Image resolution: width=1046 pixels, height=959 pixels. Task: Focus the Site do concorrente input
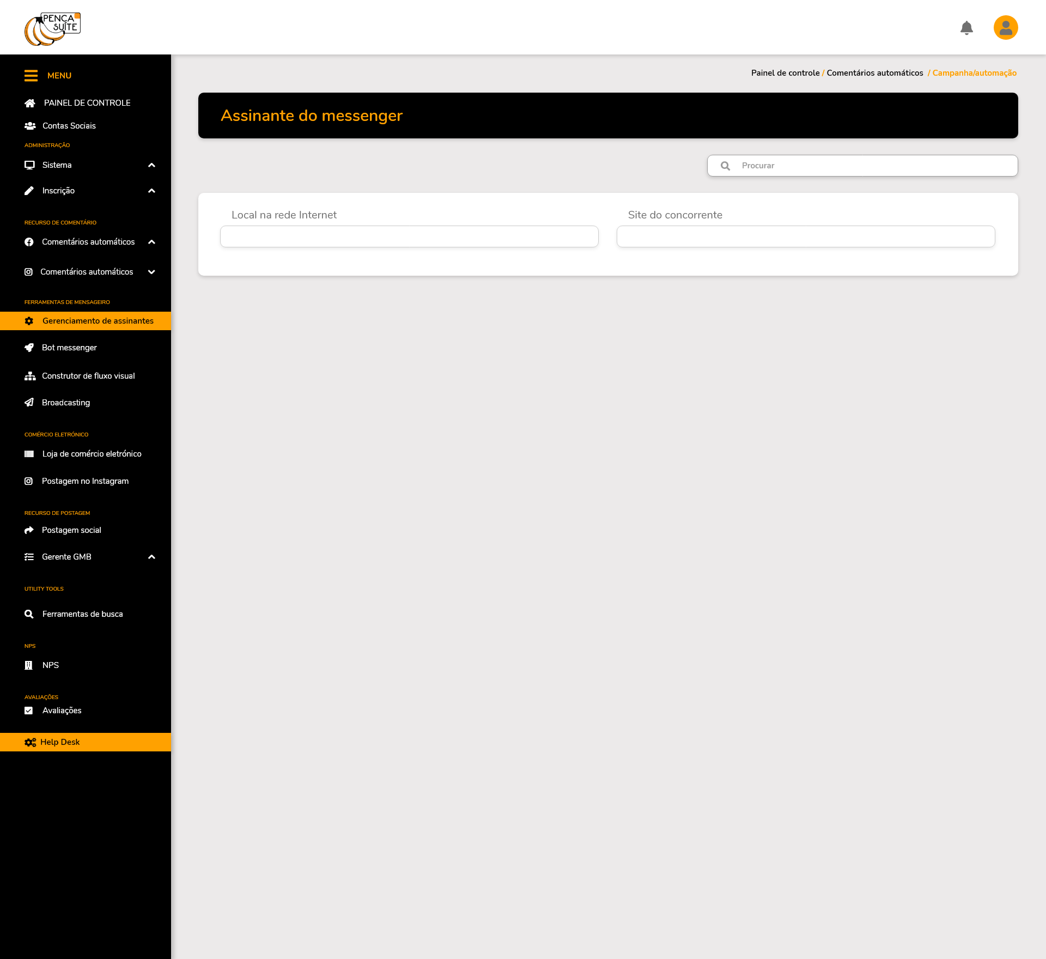[805, 236]
